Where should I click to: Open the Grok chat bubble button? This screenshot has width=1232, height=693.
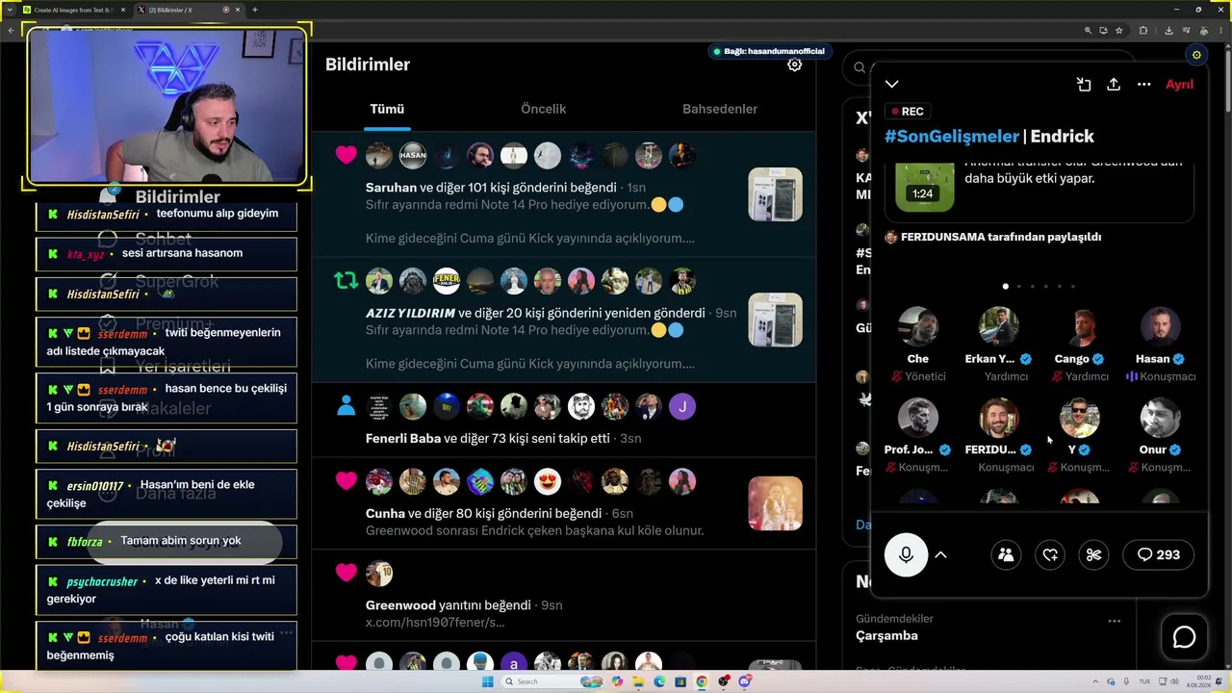click(x=1184, y=637)
